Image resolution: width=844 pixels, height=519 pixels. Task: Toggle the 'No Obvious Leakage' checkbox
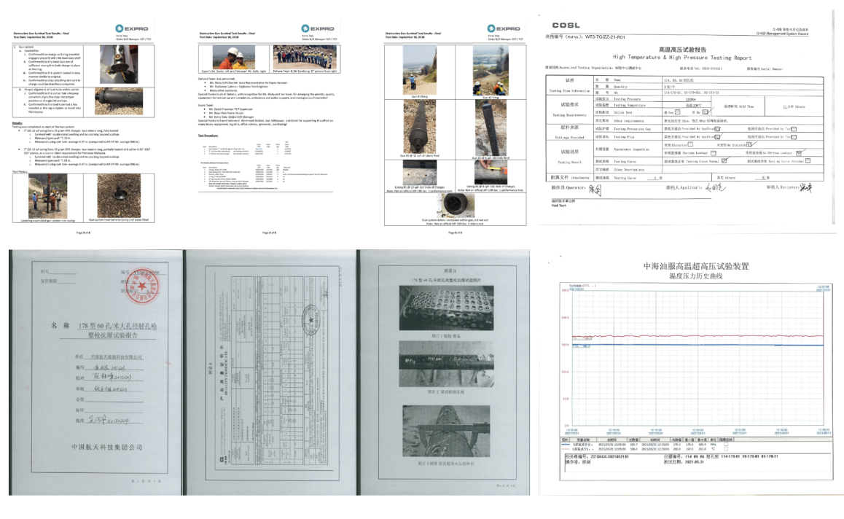[x=799, y=153]
